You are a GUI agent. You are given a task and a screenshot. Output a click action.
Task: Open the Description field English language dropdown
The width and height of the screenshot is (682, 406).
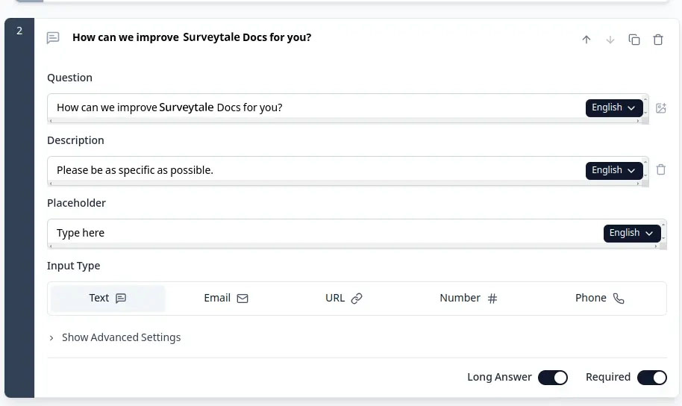(x=613, y=170)
